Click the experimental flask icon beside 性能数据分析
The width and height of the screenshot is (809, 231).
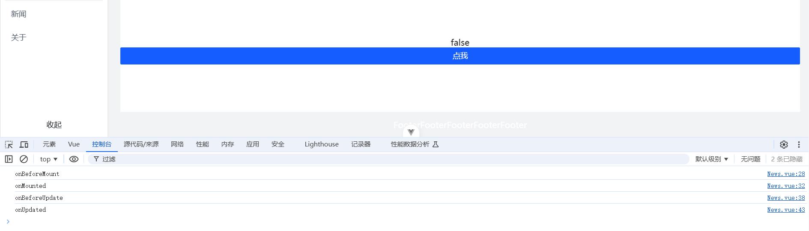click(x=436, y=144)
